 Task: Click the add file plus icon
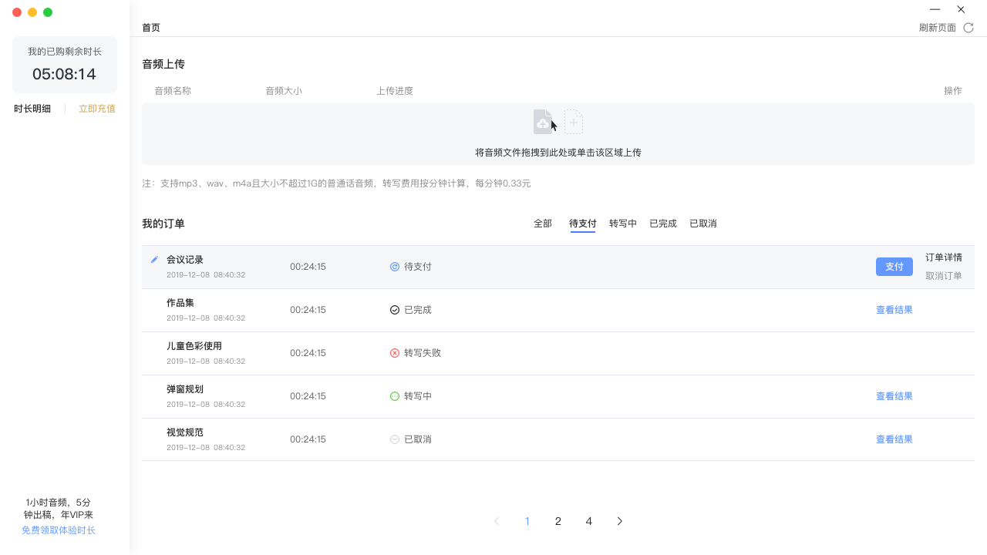(574, 122)
